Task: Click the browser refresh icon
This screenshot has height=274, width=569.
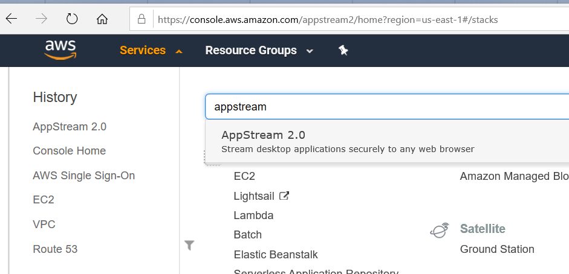Action: click(72, 19)
